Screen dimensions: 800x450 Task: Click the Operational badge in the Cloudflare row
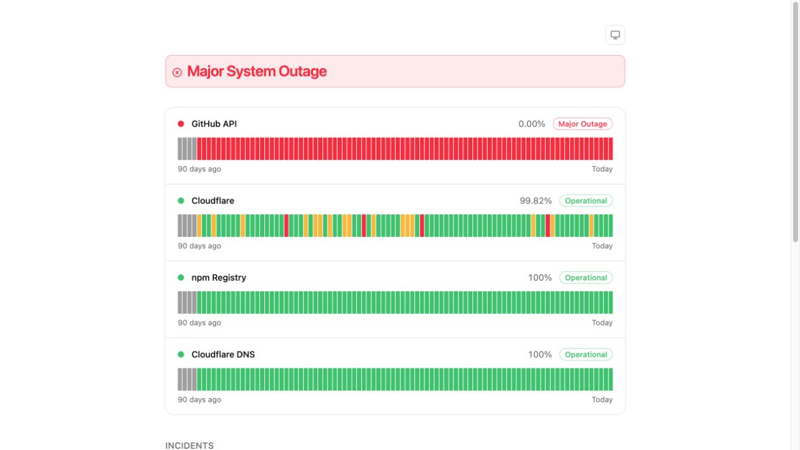pos(586,201)
